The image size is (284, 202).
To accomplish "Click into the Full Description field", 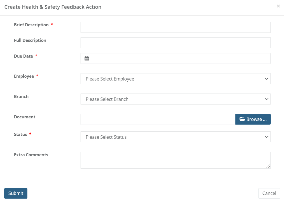I will (x=175, y=43).
